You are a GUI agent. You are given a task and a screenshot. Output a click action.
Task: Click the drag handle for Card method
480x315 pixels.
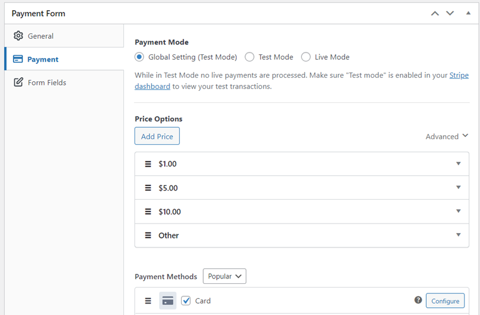(148, 301)
